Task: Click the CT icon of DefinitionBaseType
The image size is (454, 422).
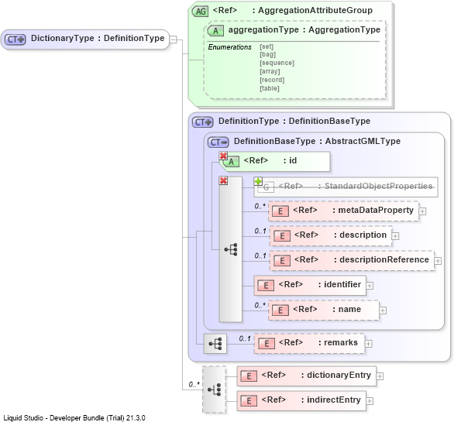Action: pyautogui.click(x=218, y=142)
